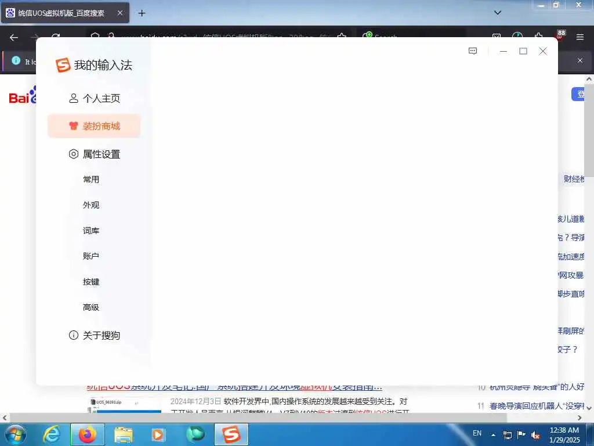Click the Action Center flag tray icon
The height and width of the screenshot is (446, 594).
point(521,435)
